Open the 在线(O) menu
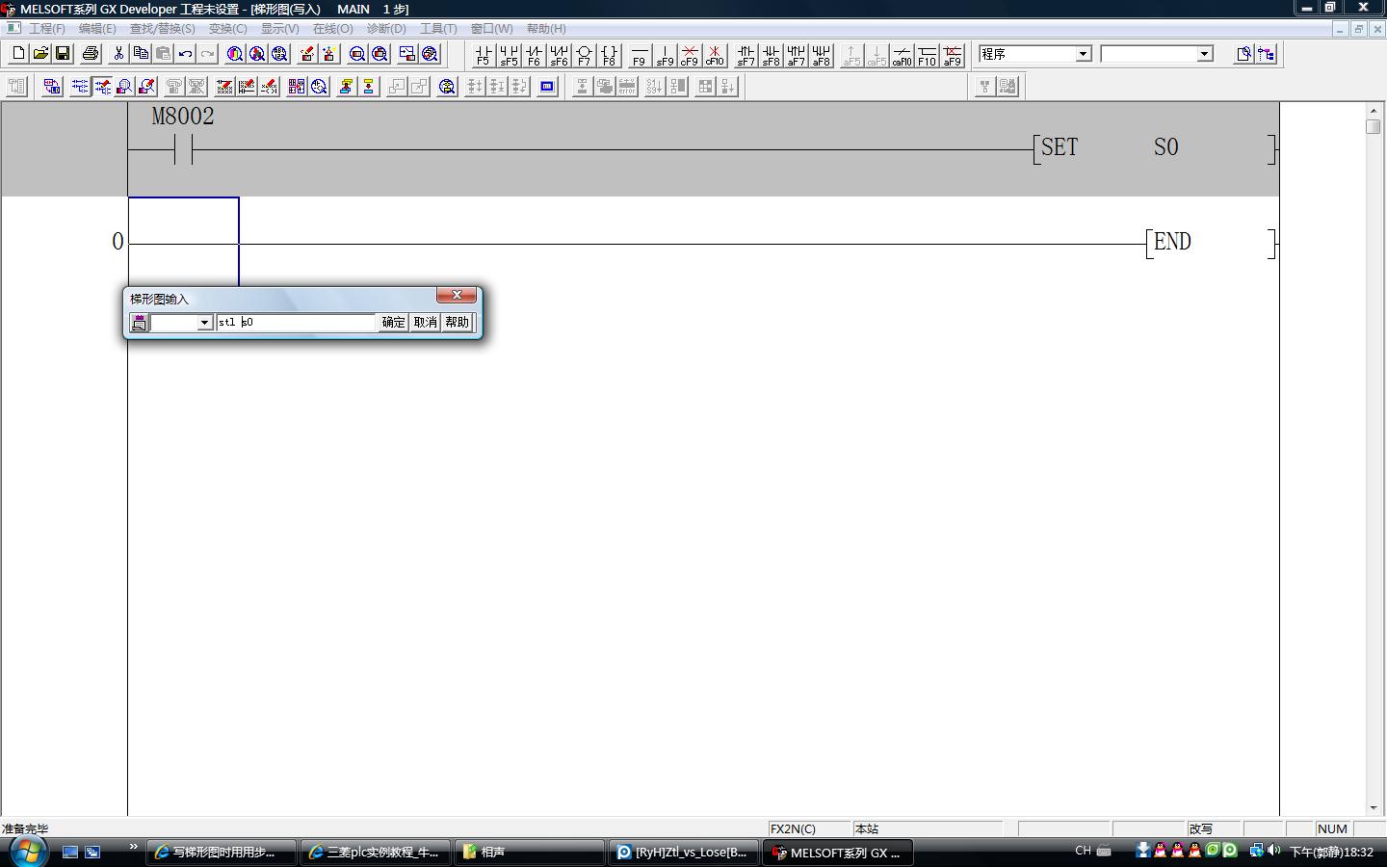The height and width of the screenshot is (867, 1387). point(332,29)
